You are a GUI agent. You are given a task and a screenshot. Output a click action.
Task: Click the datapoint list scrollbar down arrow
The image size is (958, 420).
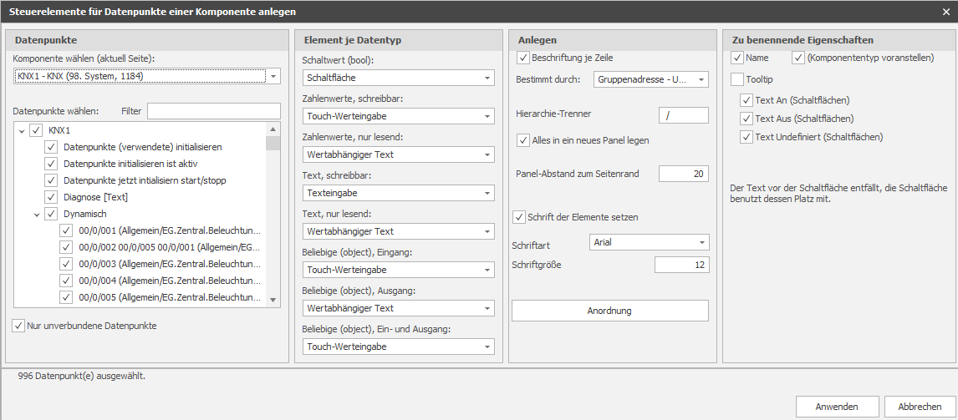point(273,300)
